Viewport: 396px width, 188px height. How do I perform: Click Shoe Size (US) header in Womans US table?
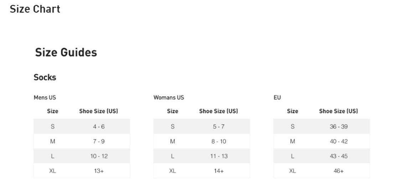point(218,111)
